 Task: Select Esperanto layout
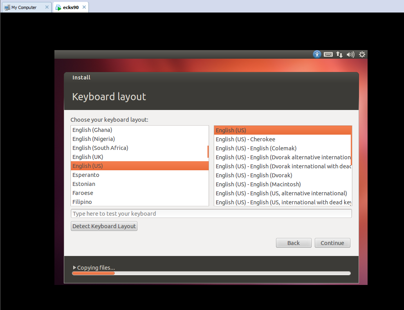click(140, 175)
